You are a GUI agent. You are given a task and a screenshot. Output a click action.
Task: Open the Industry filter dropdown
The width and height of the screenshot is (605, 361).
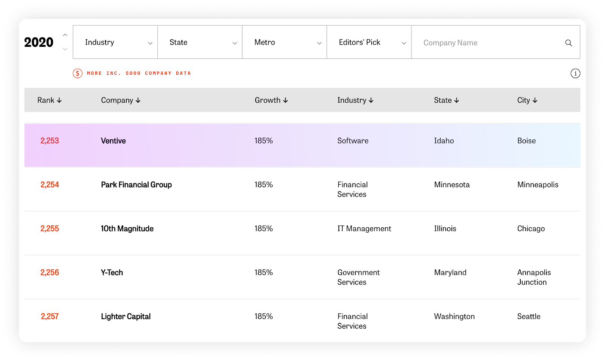click(x=115, y=42)
